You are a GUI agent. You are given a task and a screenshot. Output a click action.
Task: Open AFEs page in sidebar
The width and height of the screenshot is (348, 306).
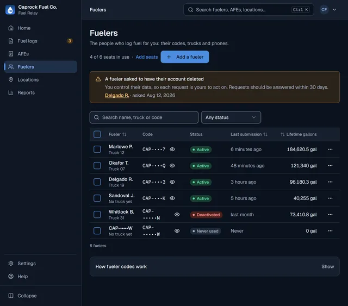click(x=41, y=54)
